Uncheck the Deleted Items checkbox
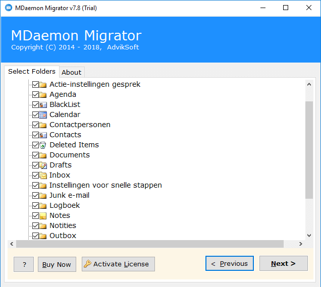This screenshot has width=321, height=287. [x=36, y=145]
